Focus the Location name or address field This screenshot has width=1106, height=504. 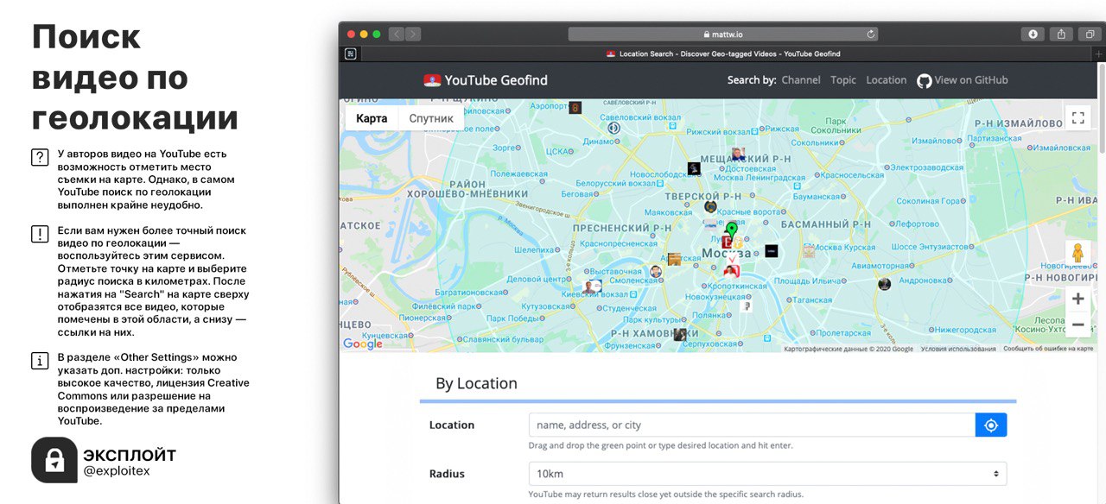[752, 425]
